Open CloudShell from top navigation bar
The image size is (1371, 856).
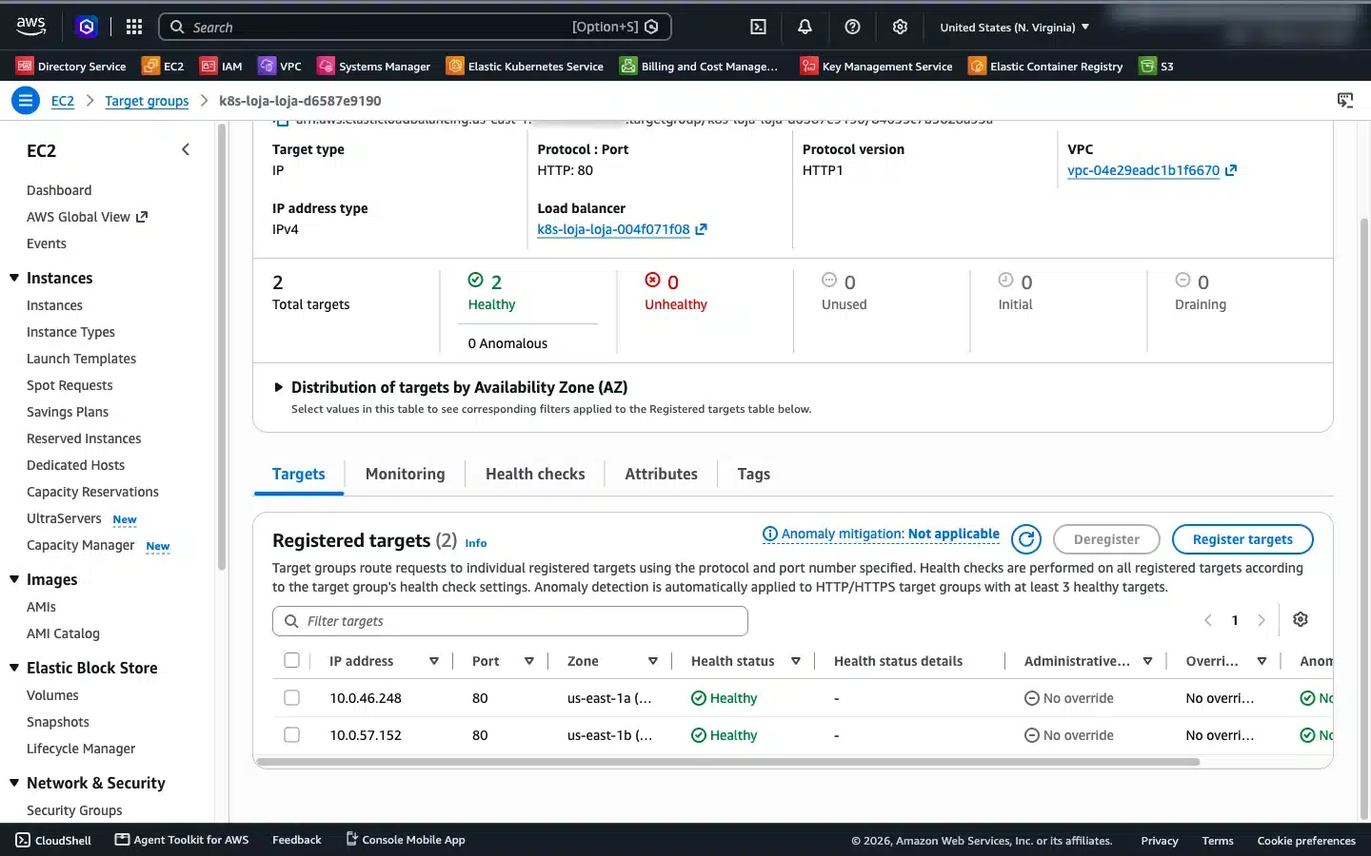(x=758, y=27)
